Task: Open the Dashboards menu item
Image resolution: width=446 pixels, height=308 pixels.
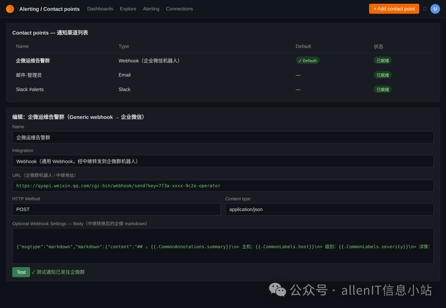Action: [100, 9]
